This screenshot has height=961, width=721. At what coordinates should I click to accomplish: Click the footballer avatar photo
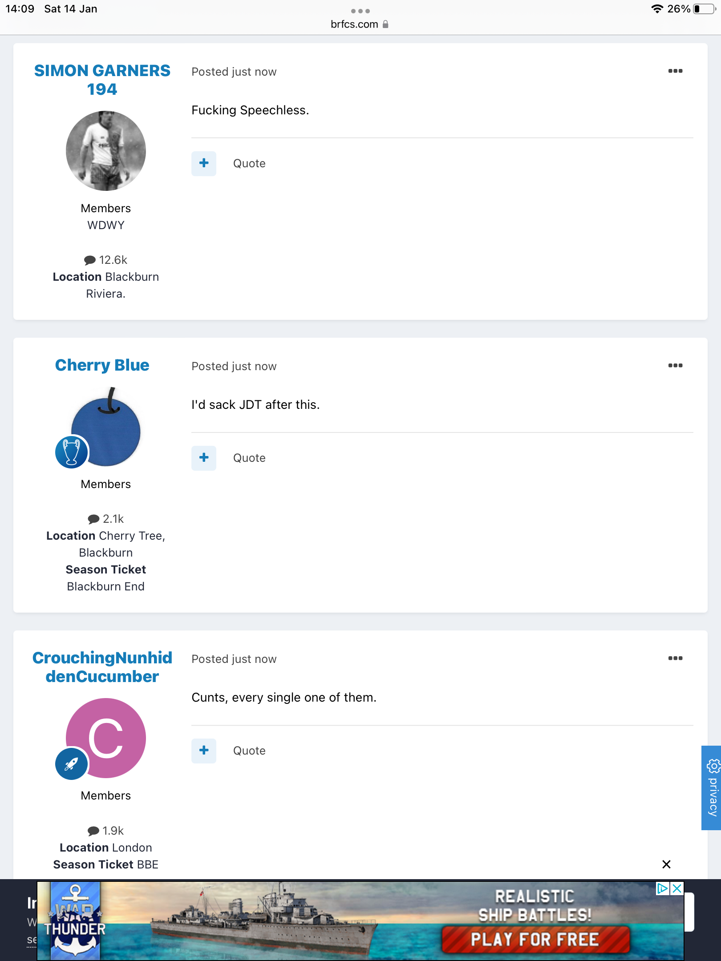click(106, 151)
